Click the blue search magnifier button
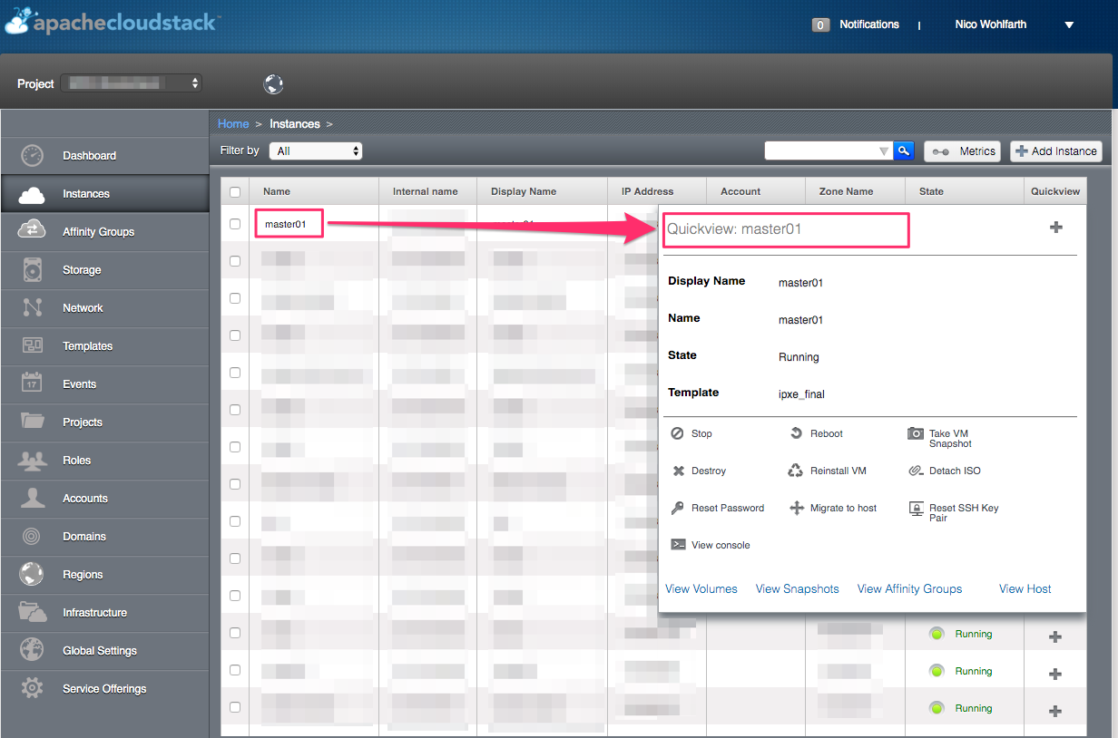This screenshot has height=738, width=1118. coord(903,151)
